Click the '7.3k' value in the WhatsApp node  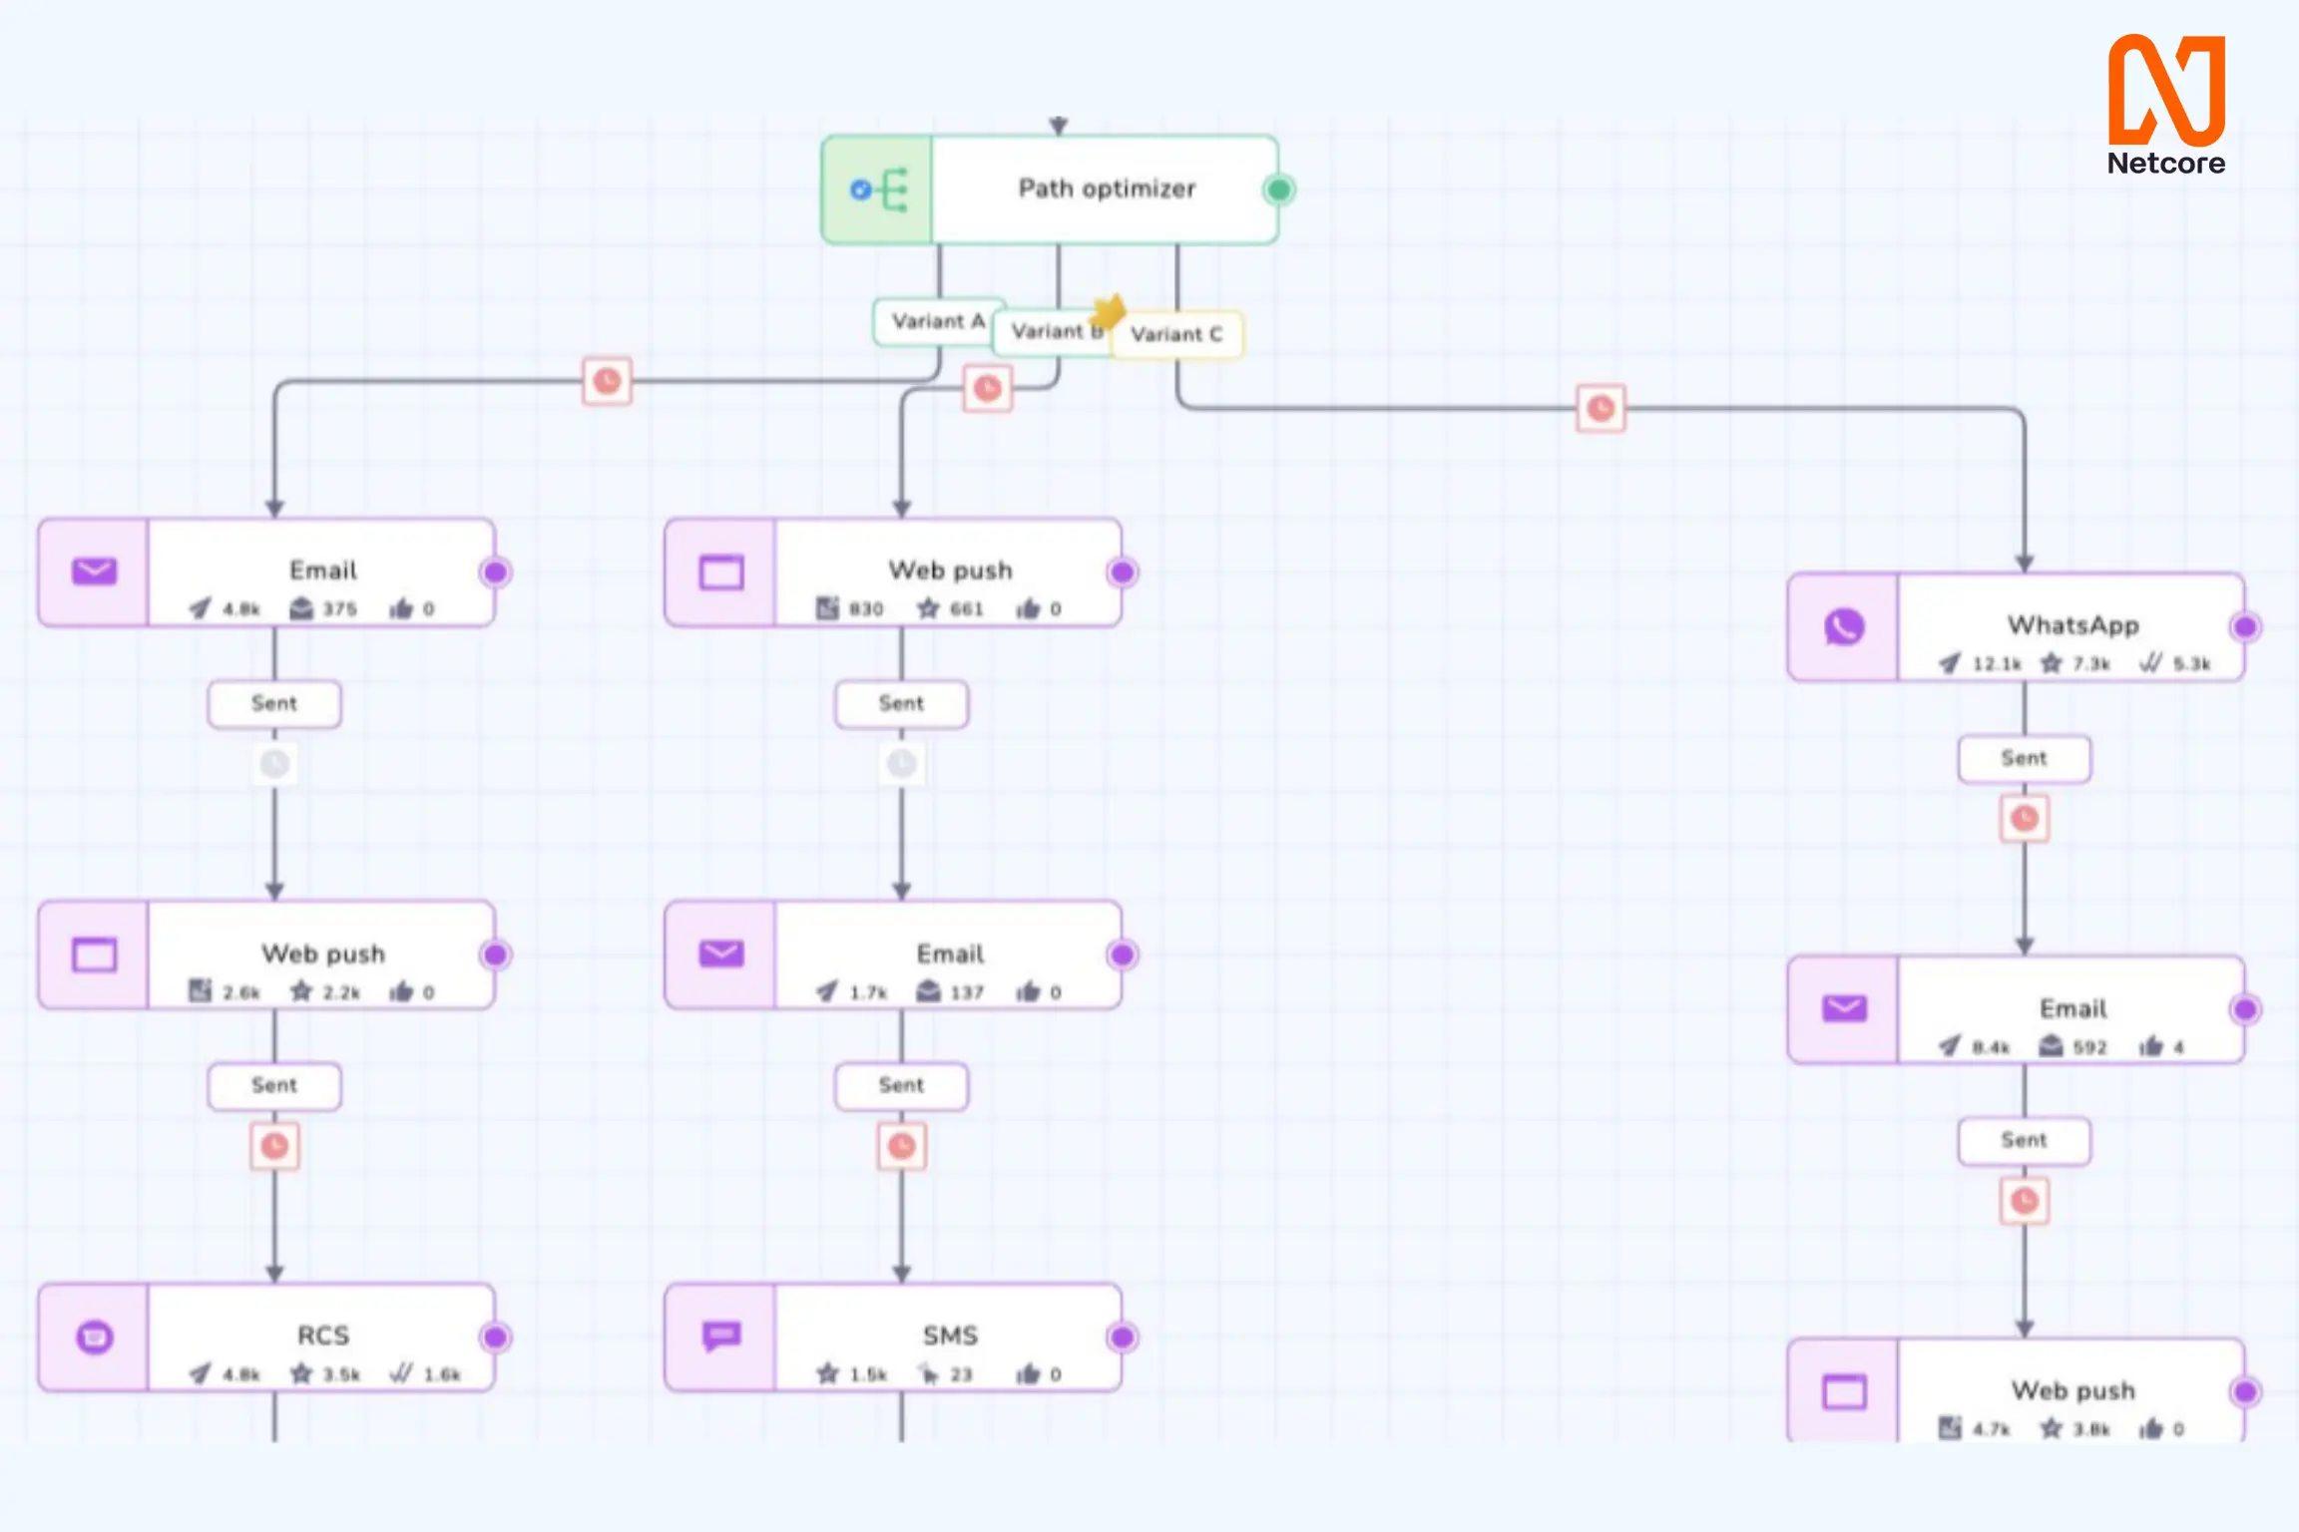(x=2091, y=664)
